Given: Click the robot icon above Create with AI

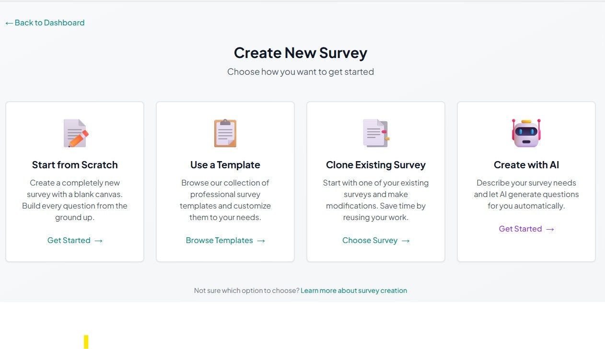Looking at the screenshot, I should (526, 133).
